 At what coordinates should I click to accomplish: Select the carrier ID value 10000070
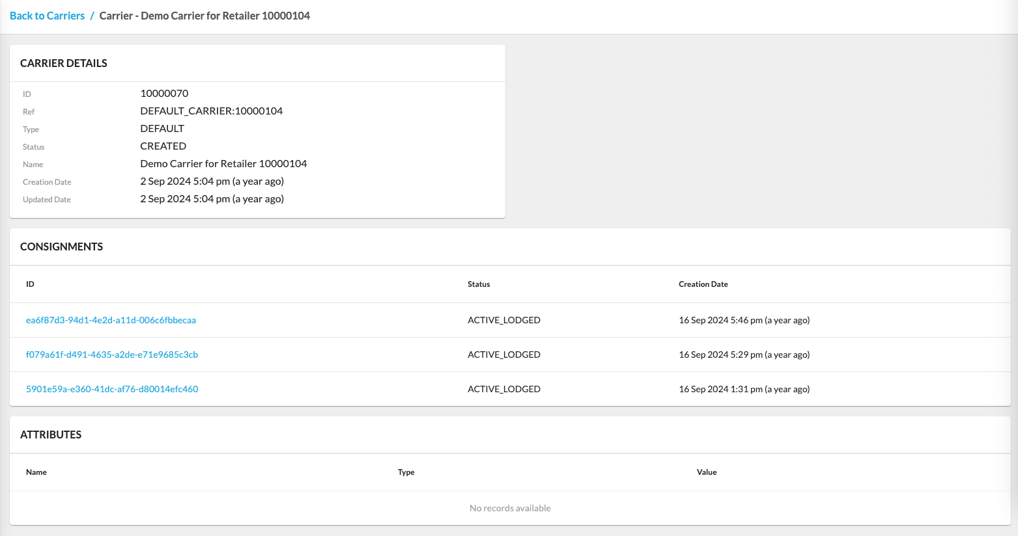164,94
